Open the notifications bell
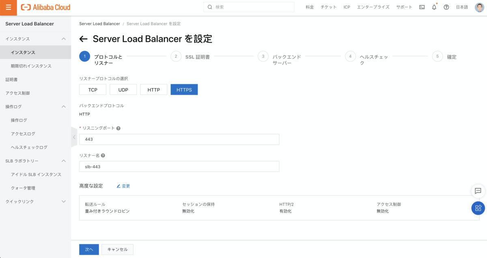This screenshot has height=258, width=487. pyautogui.click(x=434, y=7)
